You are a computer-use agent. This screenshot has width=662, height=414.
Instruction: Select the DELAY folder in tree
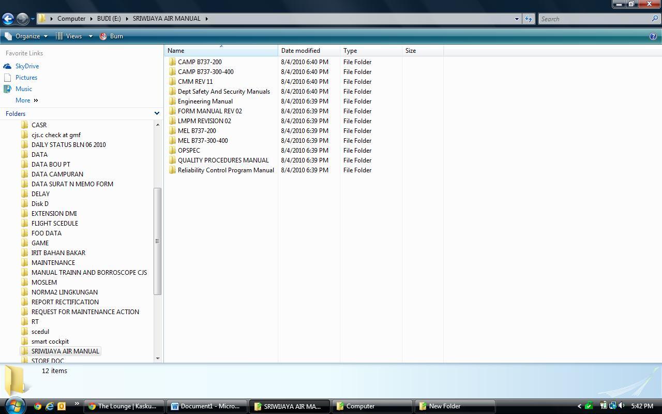(40, 194)
